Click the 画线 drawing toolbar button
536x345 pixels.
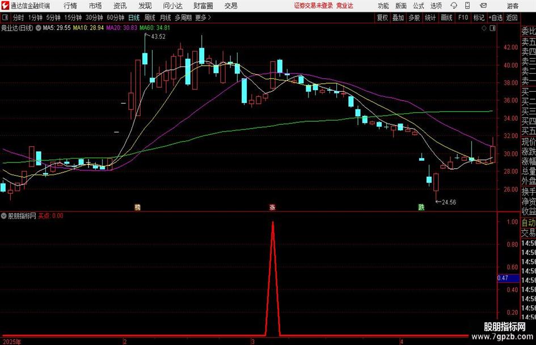(446, 18)
